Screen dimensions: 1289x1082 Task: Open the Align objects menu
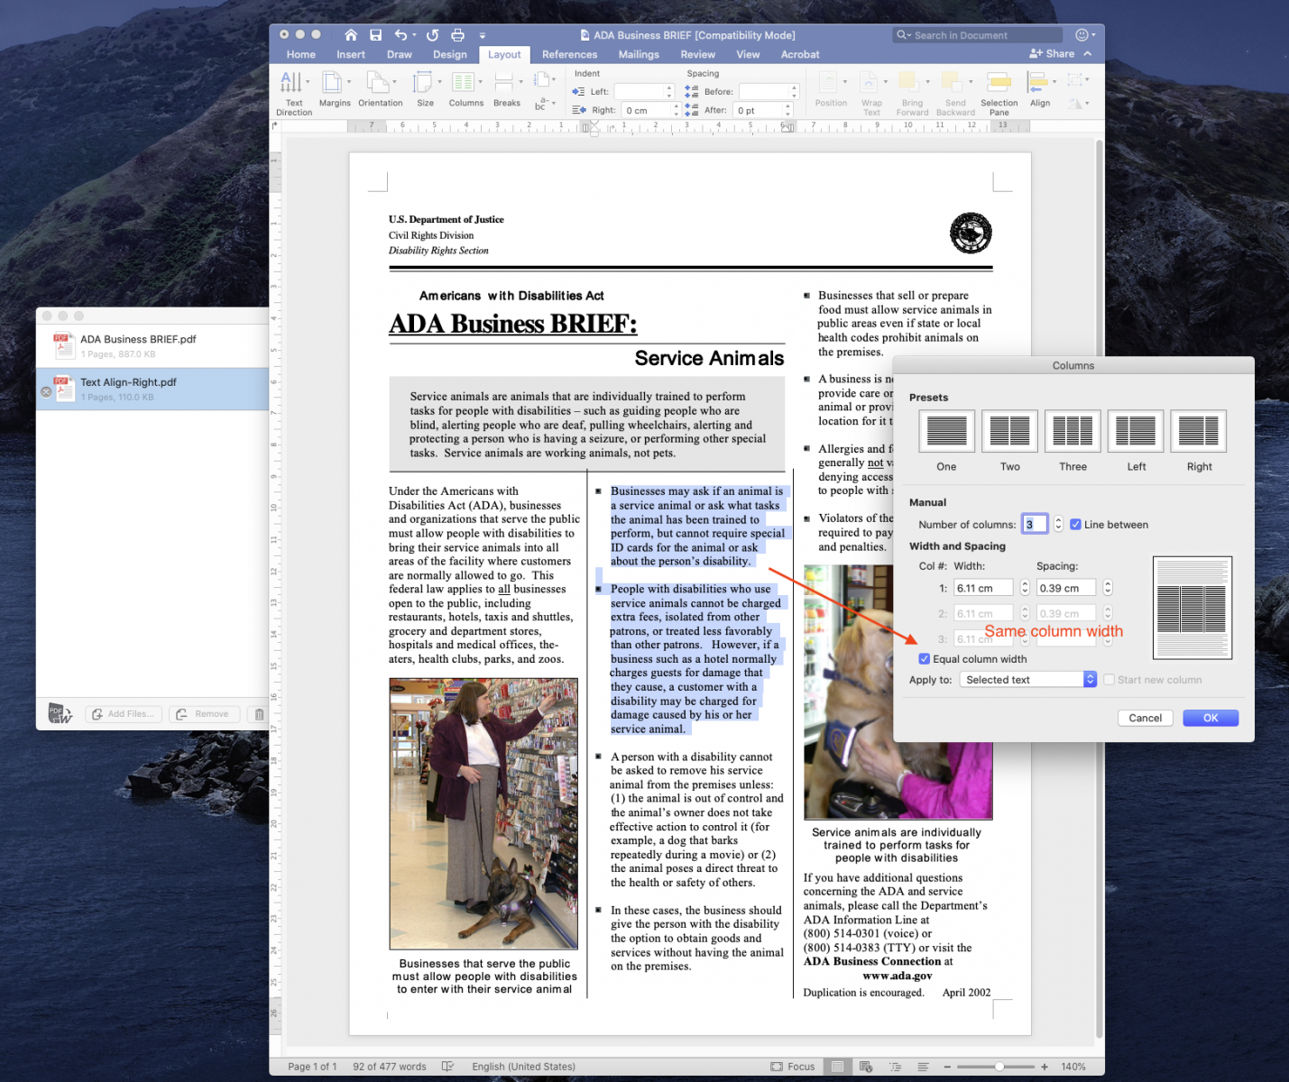coord(1040,89)
